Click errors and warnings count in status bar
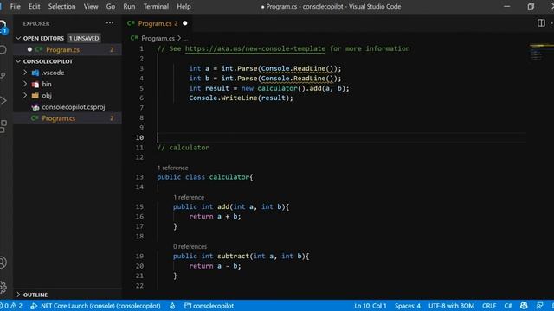Image resolution: width=554 pixels, height=311 pixels. click(11, 306)
